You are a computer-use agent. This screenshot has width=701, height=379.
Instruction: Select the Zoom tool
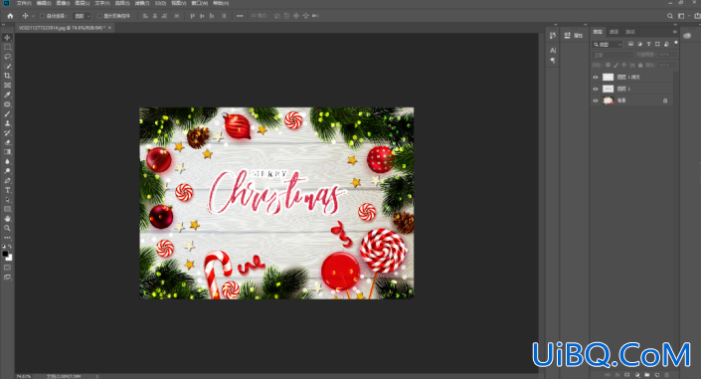(7, 228)
